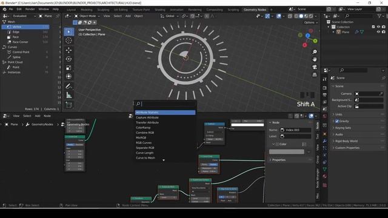The image size is (388, 218).
Task: Open the Modifier wrench properties tab
Action: click(x=325, y=141)
